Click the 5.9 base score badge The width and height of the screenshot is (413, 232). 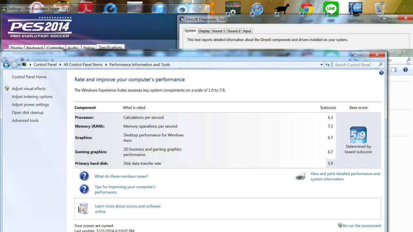click(358, 135)
